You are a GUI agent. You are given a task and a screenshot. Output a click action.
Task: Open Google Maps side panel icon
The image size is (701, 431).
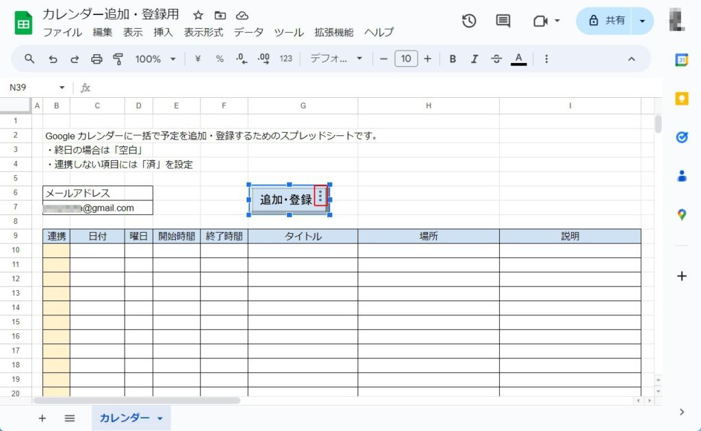coord(681,215)
